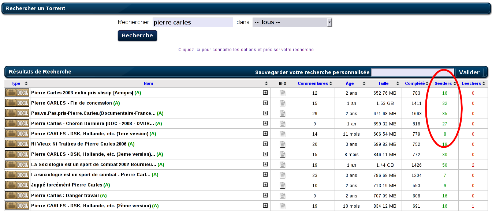
Task: Open 'Pierre Carles 2003 enfin pris vhsrip' torrent
Action: click(82, 93)
